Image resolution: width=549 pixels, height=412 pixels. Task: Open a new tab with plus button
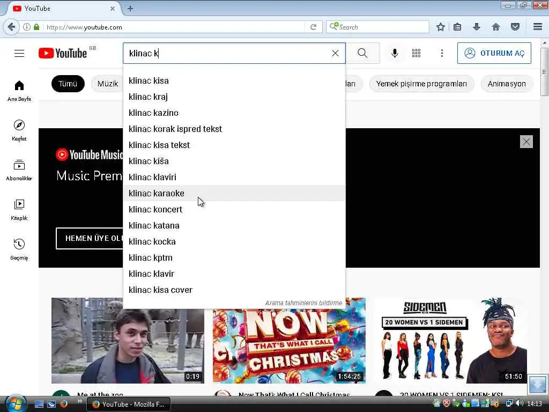tap(130, 9)
